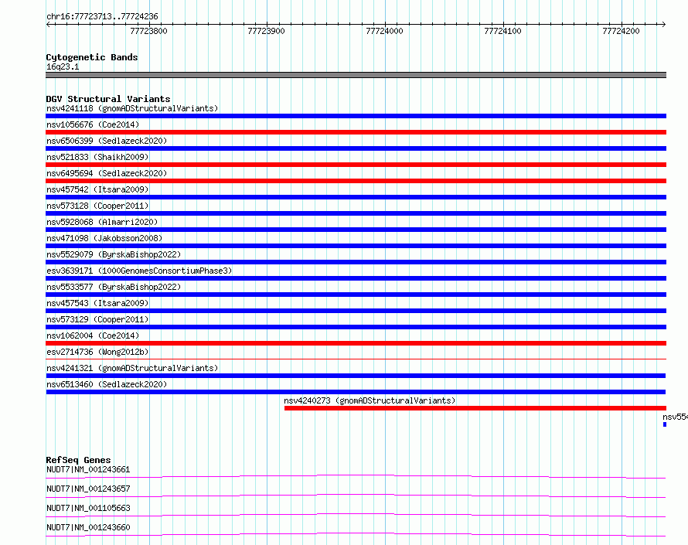The width and height of the screenshot is (688, 545).
Task: Select the nsv6513460 (Sedlazeck2020) label
Action: (107, 384)
